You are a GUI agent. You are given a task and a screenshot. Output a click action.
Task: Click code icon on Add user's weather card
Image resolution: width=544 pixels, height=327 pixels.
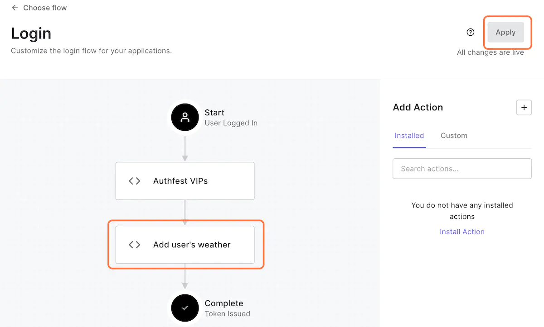135,245
